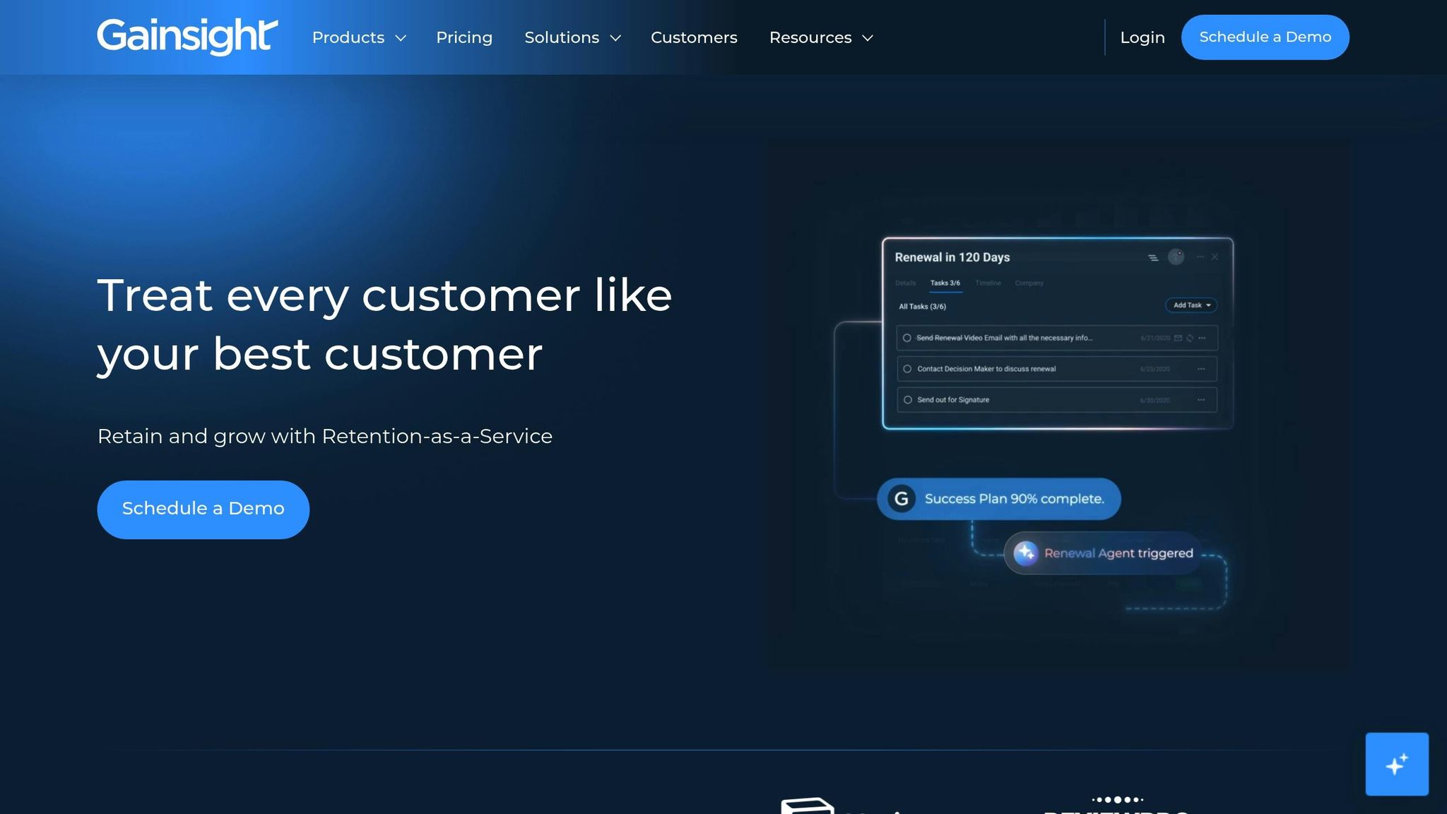
Task: Check the Send Renewal Video Email task circle
Action: 908,338
